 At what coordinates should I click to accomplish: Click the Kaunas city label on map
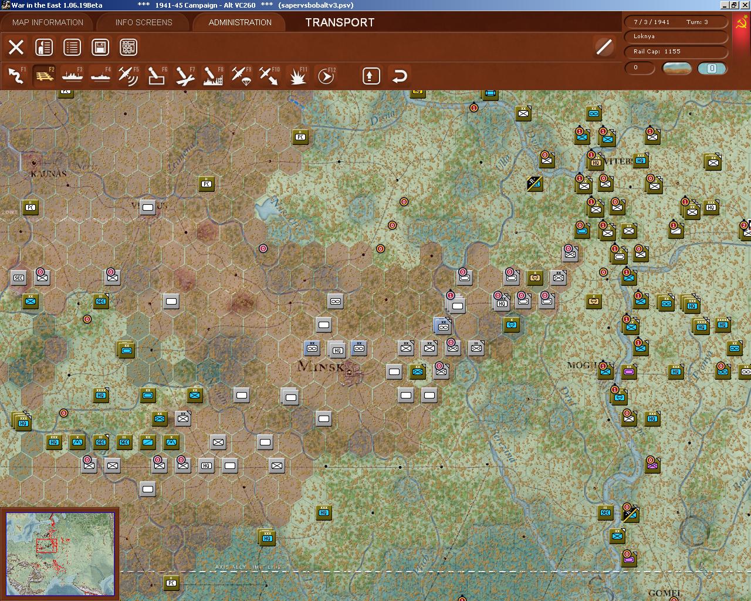tap(49, 174)
